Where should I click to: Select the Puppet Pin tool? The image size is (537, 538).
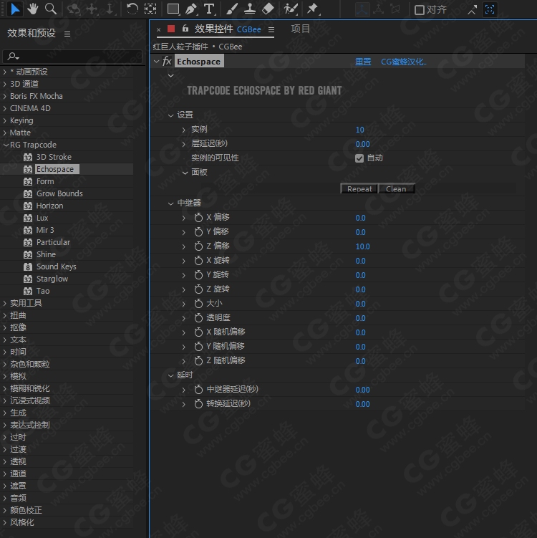coord(313,9)
